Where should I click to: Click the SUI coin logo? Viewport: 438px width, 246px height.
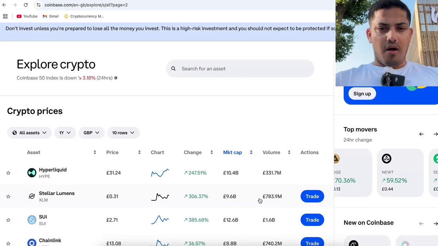pyautogui.click(x=32, y=220)
